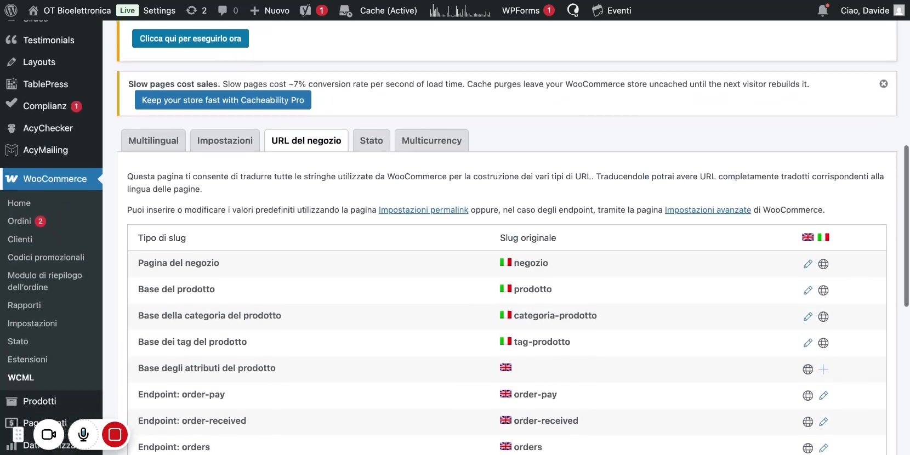The height and width of the screenshot is (455, 910).
Task: Toggle the camera in recording controls
Action: 49,435
